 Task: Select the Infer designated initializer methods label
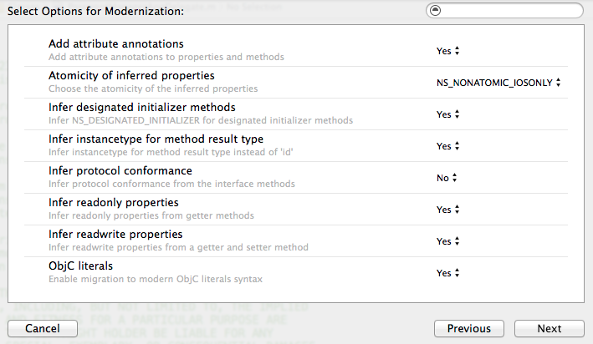tap(141, 107)
